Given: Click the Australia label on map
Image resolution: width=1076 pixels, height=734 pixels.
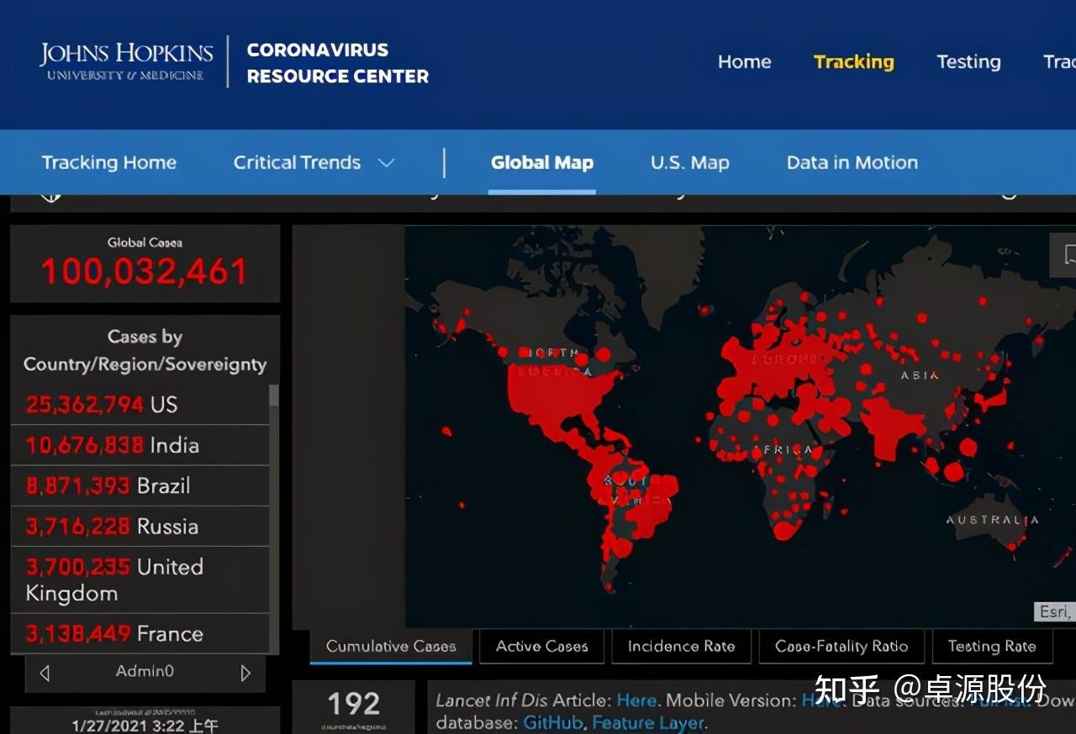Looking at the screenshot, I should tap(992, 520).
